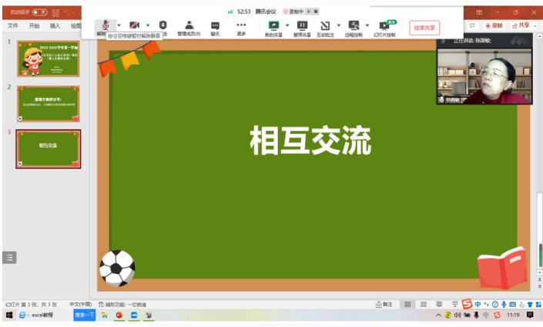The height and width of the screenshot is (327, 543).
Task: Open 互动批注 annotation tool
Action: 326,26
